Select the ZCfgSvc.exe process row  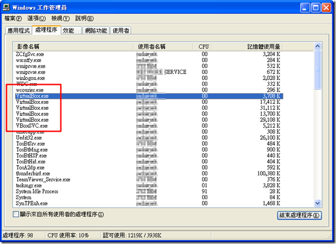coord(148,54)
